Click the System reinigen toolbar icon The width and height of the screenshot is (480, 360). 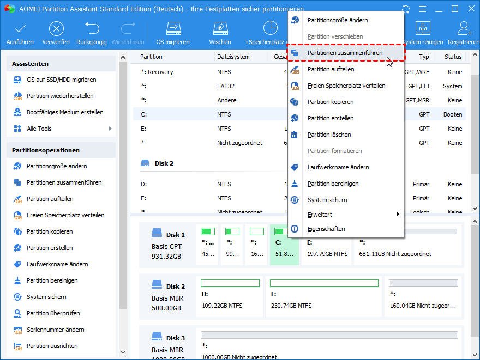pyautogui.click(x=422, y=28)
